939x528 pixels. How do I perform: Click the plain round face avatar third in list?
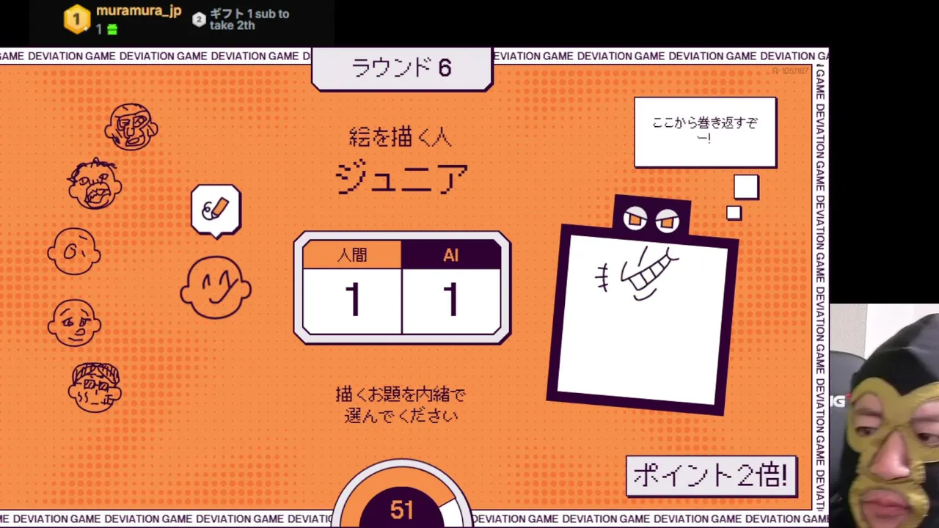[x=74, y=252]
